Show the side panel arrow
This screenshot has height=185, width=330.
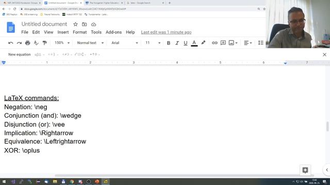[326, 170]
